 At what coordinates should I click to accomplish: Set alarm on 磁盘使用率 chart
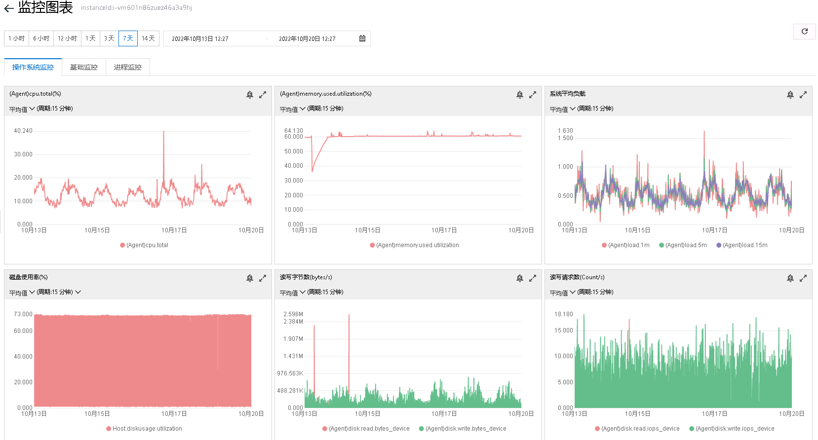click(250, 278)
